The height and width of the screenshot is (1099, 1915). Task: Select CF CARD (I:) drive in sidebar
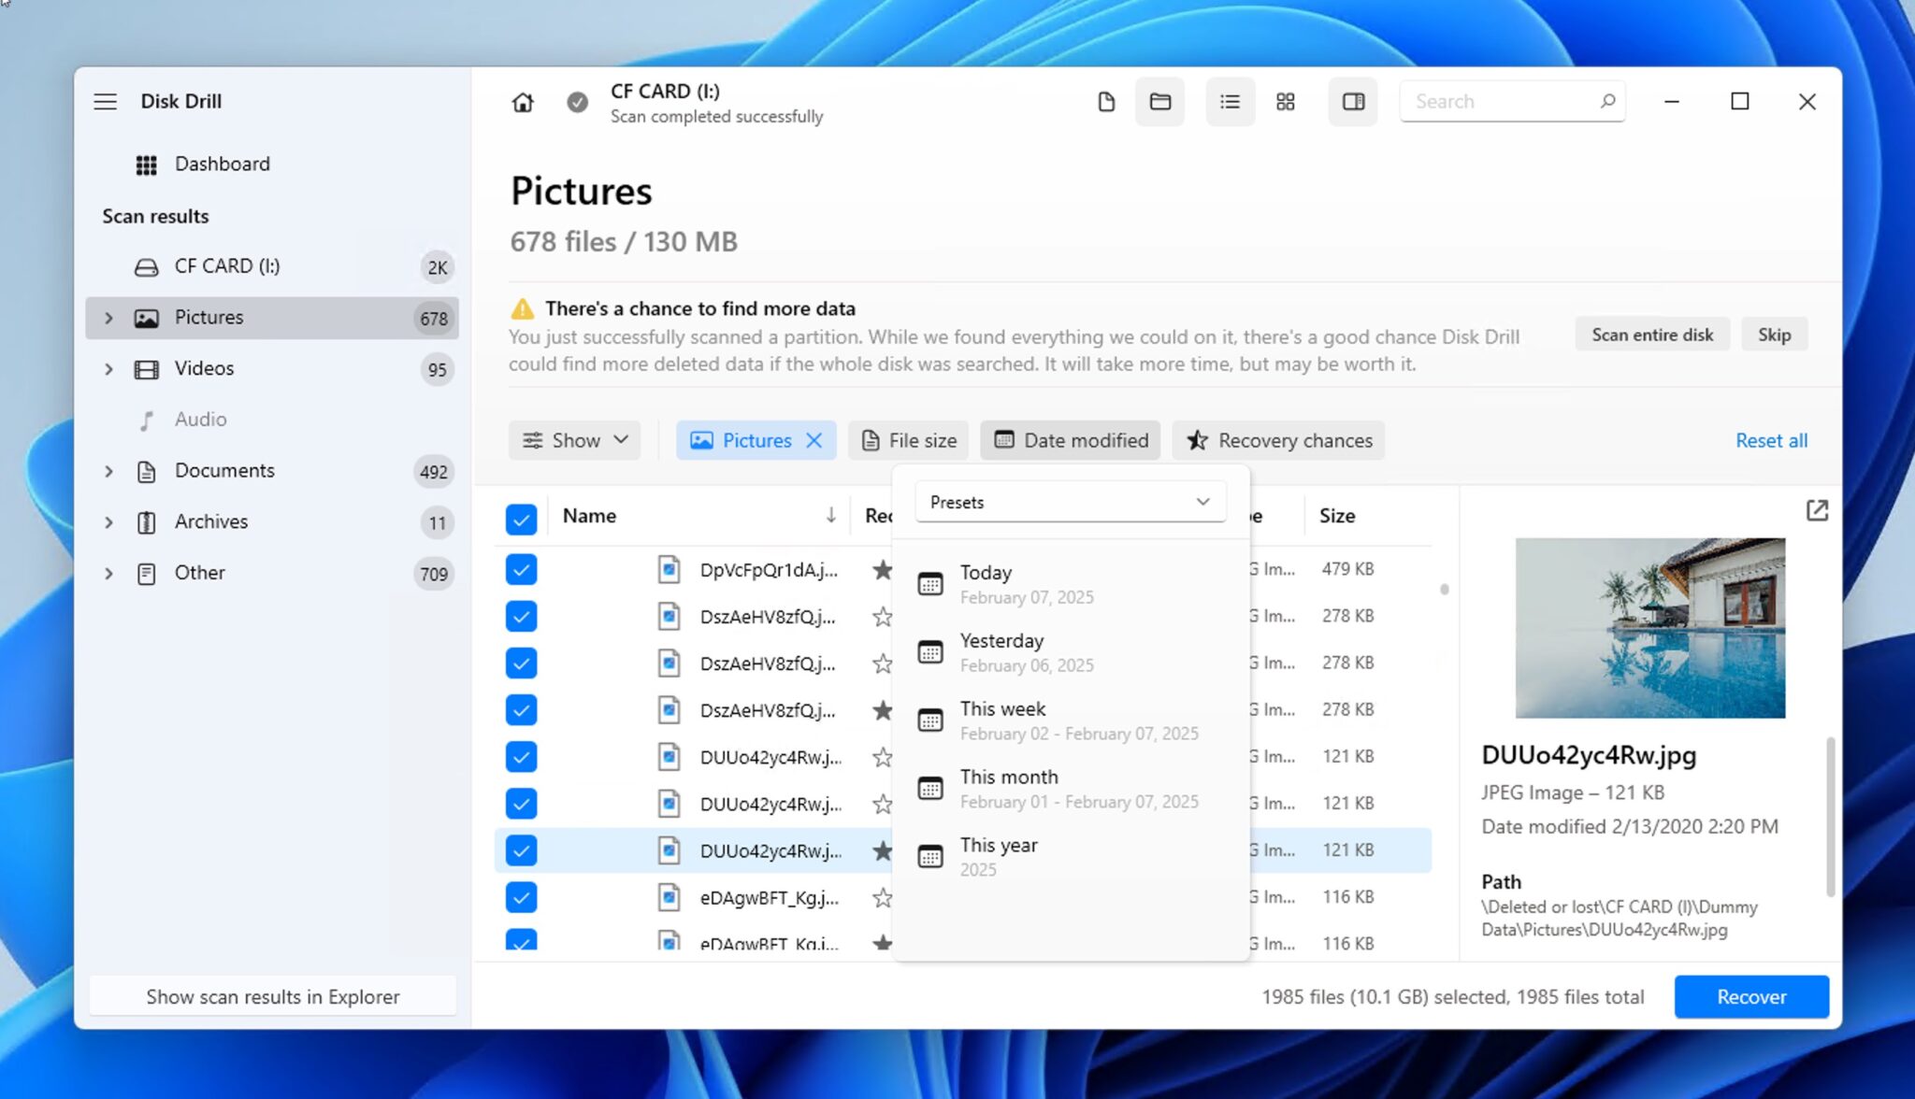(x=271, y=267)
